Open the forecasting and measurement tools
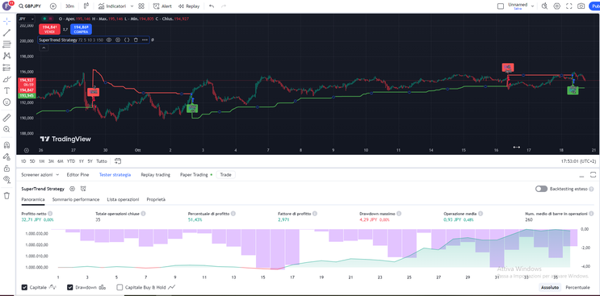 (6, 68)
